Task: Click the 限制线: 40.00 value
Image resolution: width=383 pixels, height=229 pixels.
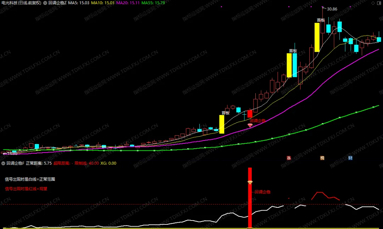Action: [87, 164]
